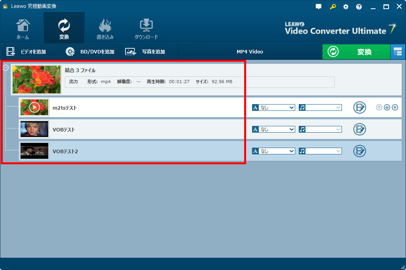
Task: Select the VOBテスト thumbnail
Action: [x=34, y=129]
